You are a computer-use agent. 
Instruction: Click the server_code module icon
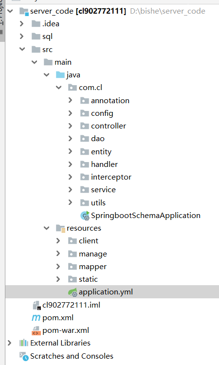24,11
